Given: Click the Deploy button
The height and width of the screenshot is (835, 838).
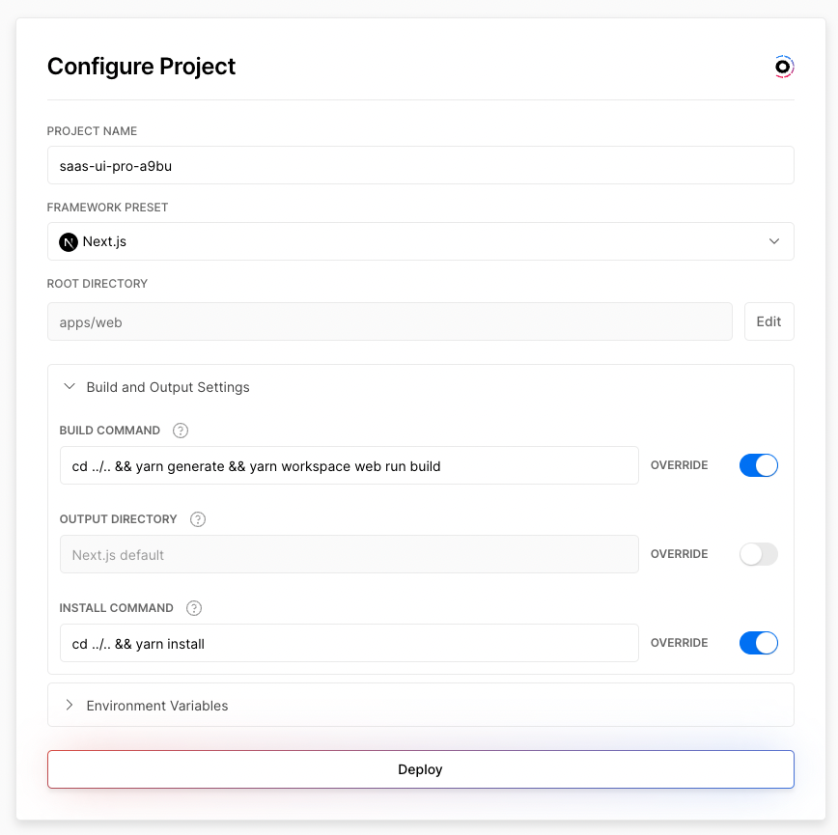Looking at the screenshot, I should [421, 769].
